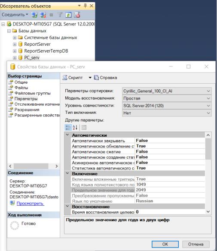This screenshot has width=217, height=251.
Task: Click the Activity Monitor icon in Object Explorer toolbar
Action: point(77,15)
